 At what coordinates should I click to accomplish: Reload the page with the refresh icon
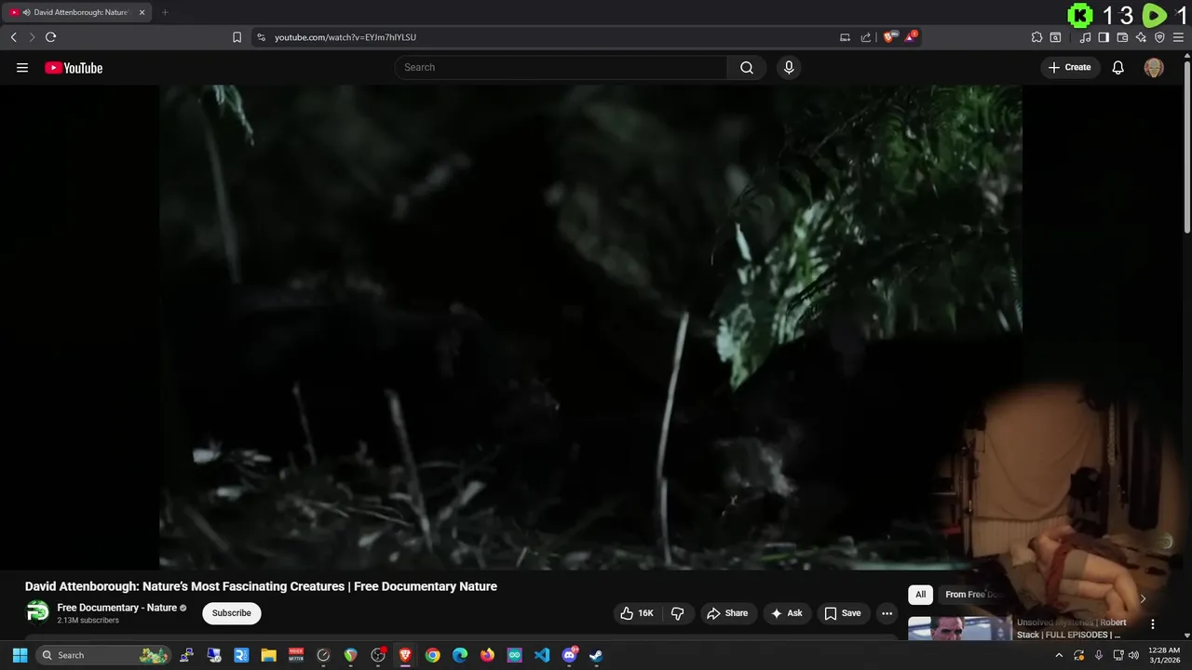point(50,37)
